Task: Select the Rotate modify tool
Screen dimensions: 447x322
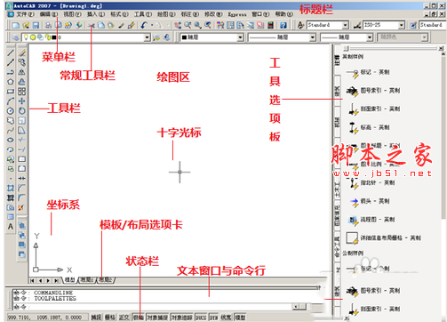Action: (22, 111)
